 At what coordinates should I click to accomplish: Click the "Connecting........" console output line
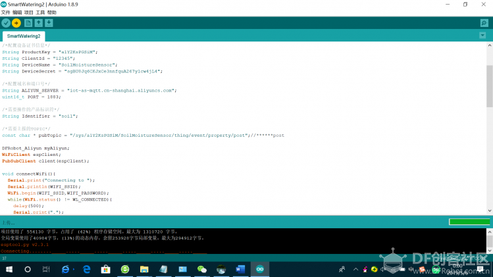point(104,251)
